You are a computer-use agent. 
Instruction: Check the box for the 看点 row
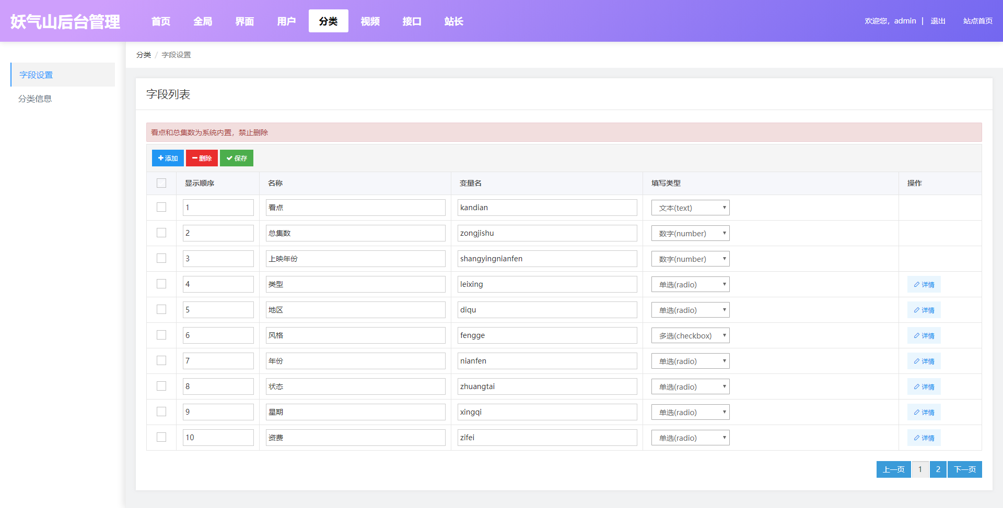pos(161,207)
